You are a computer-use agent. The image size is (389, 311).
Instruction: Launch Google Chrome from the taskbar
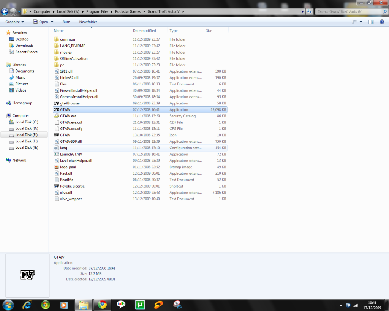[102, 305]
